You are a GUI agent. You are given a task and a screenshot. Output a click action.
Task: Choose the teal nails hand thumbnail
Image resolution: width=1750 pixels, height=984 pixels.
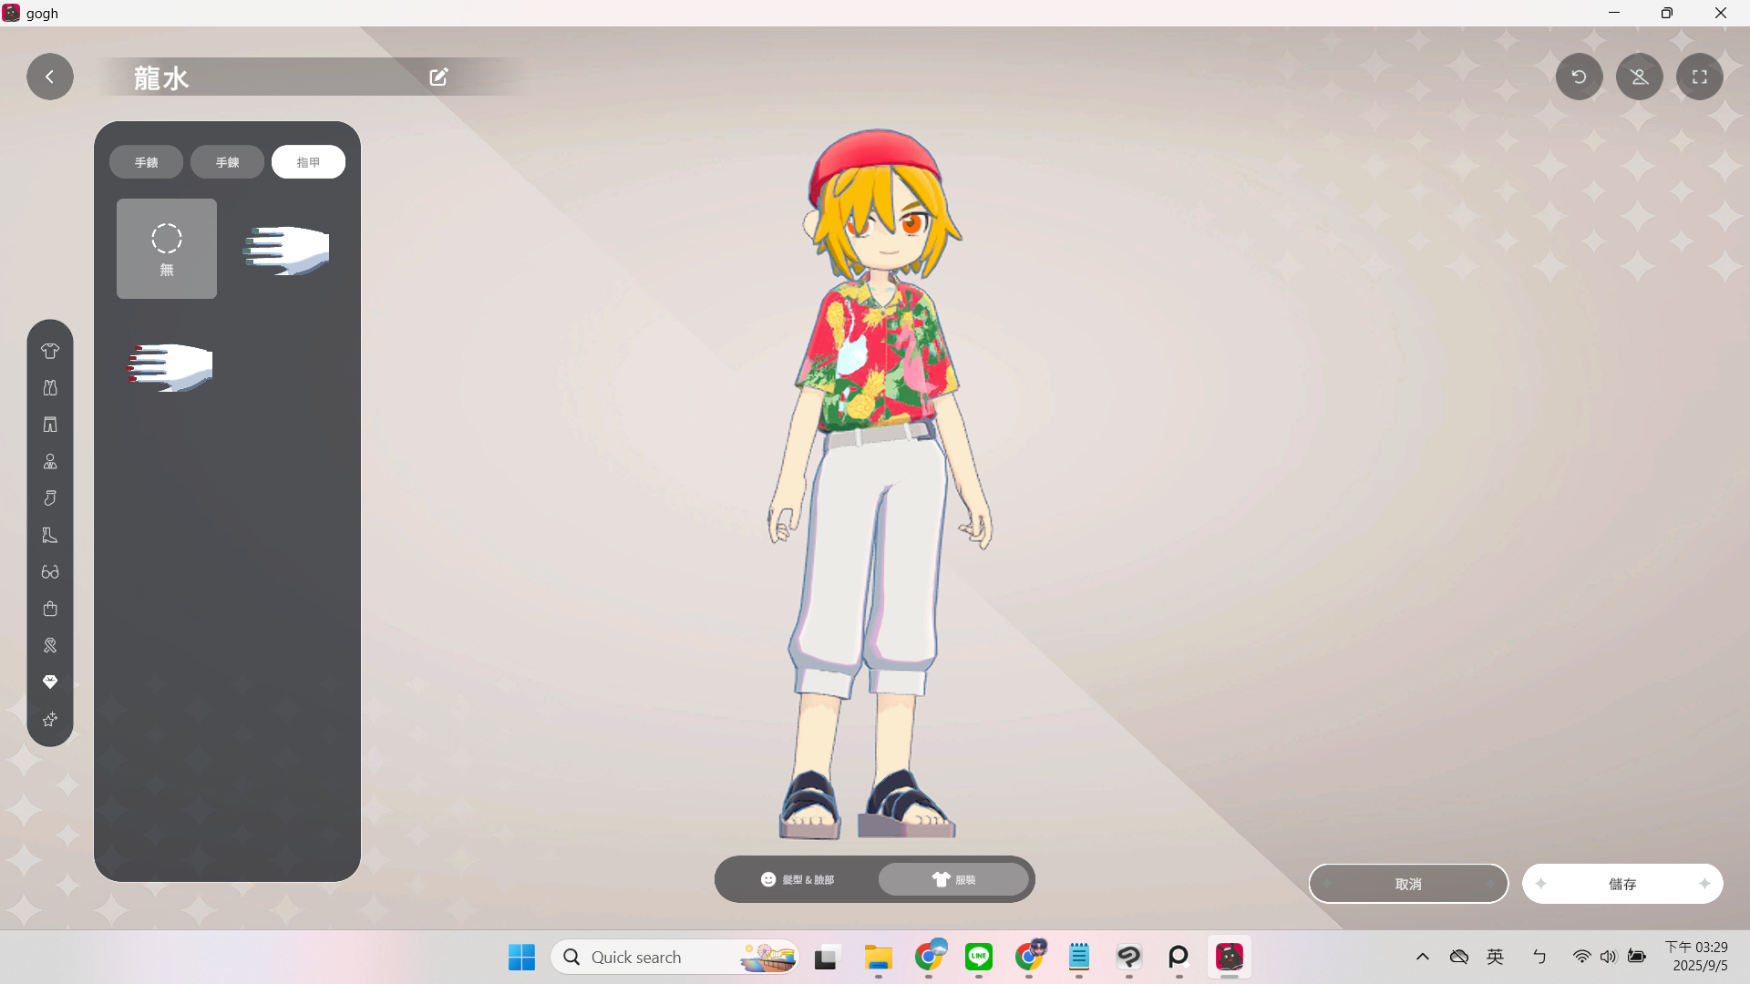click(x=287, y=249)
